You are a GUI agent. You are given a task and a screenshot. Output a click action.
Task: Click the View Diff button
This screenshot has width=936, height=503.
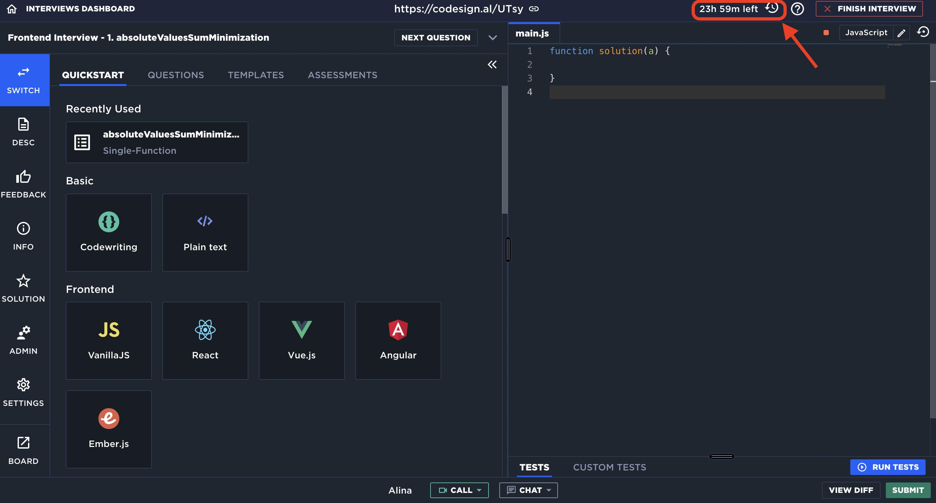click(x=851, y=490)
